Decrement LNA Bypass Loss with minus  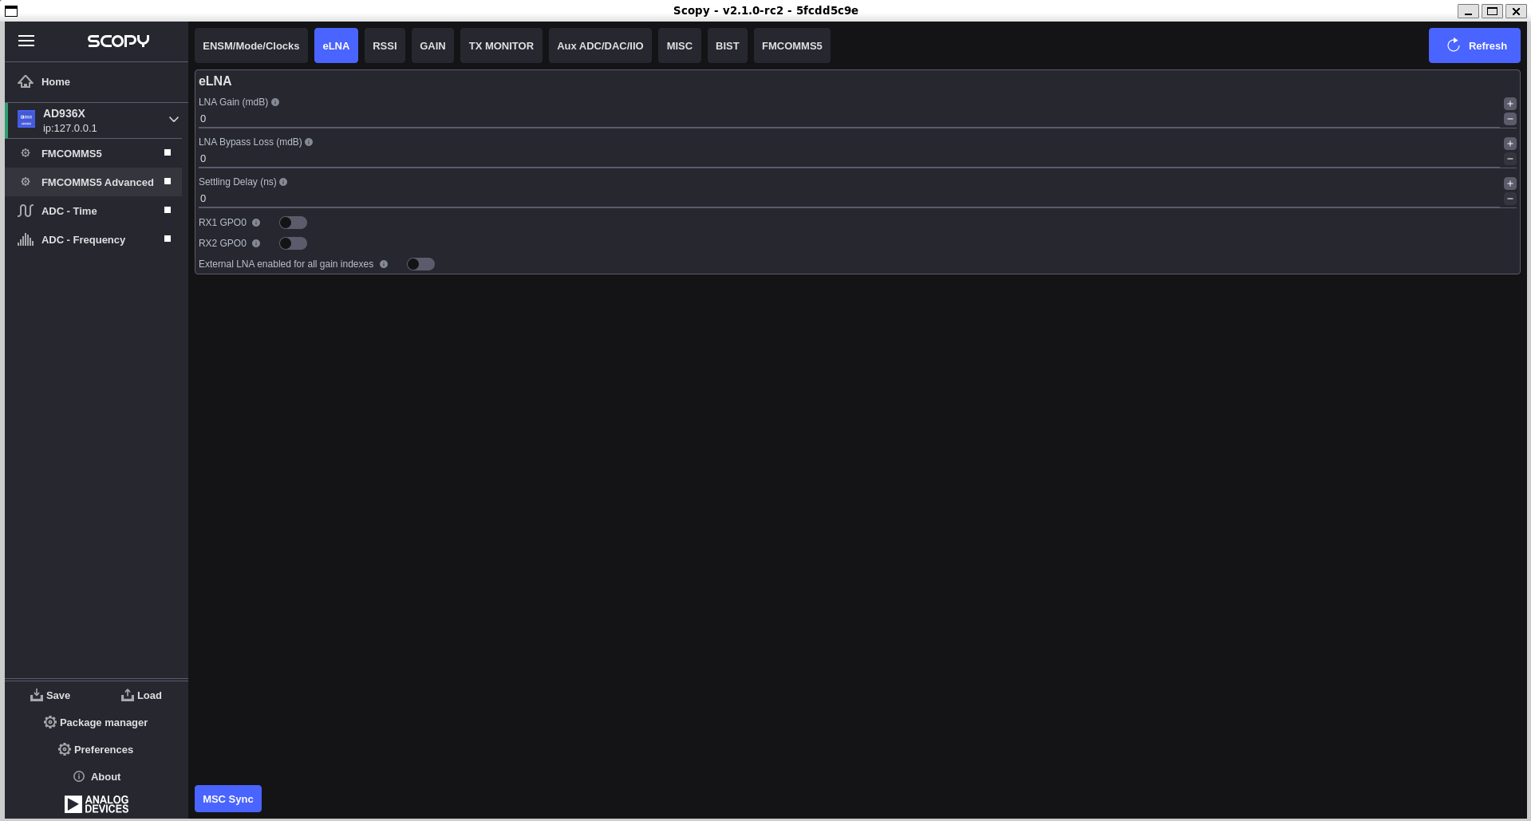pos(1510,159)
